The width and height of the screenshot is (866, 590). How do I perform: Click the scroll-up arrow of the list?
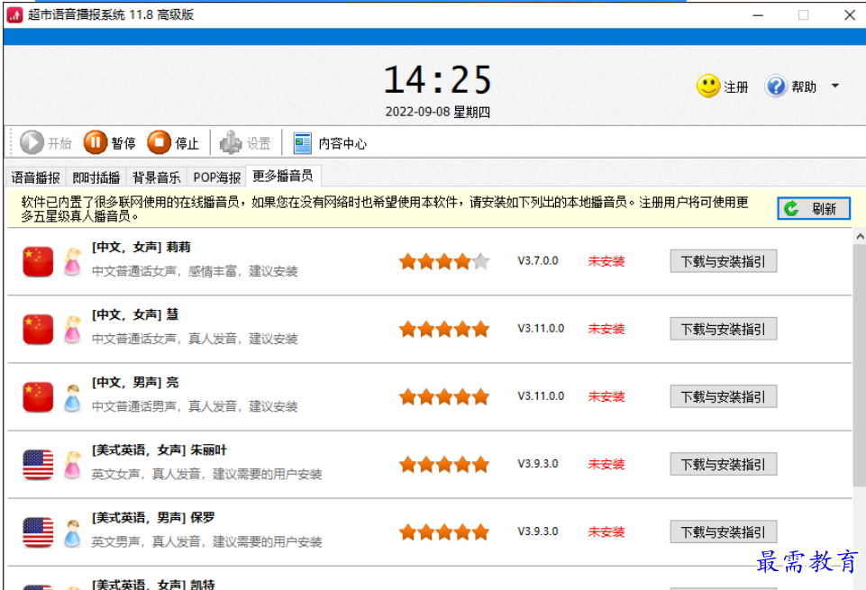click(x=860, y=237)
